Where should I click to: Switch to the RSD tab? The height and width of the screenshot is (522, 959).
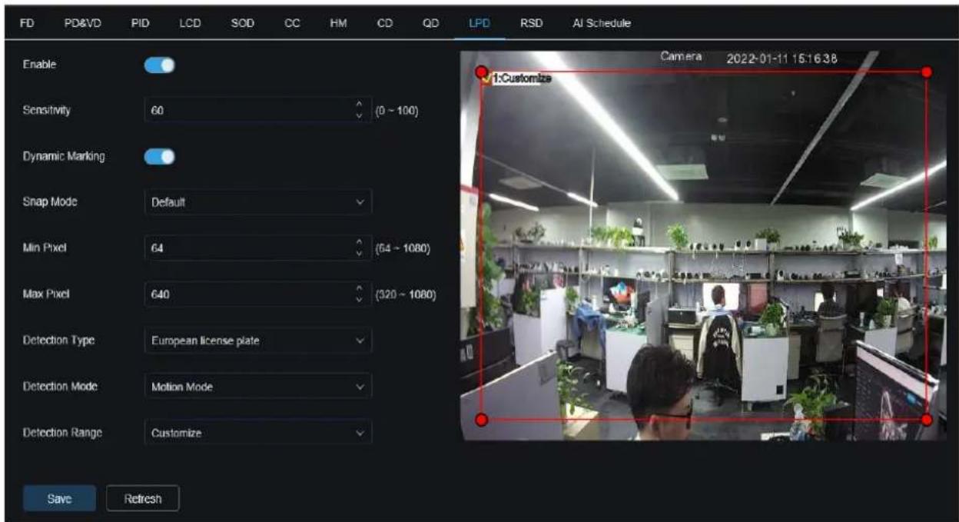tap(532, 24)
